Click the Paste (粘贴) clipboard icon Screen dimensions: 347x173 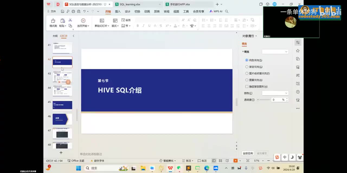[x=63, y=21]
